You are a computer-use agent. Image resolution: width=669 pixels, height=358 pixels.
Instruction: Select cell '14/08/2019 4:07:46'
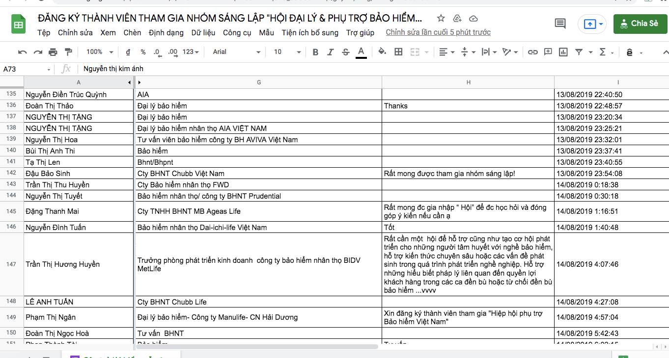click(612, 264)
